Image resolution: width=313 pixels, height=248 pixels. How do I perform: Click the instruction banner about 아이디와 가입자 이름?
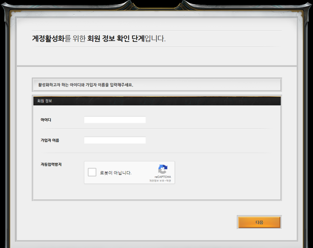tap(157, 85)
